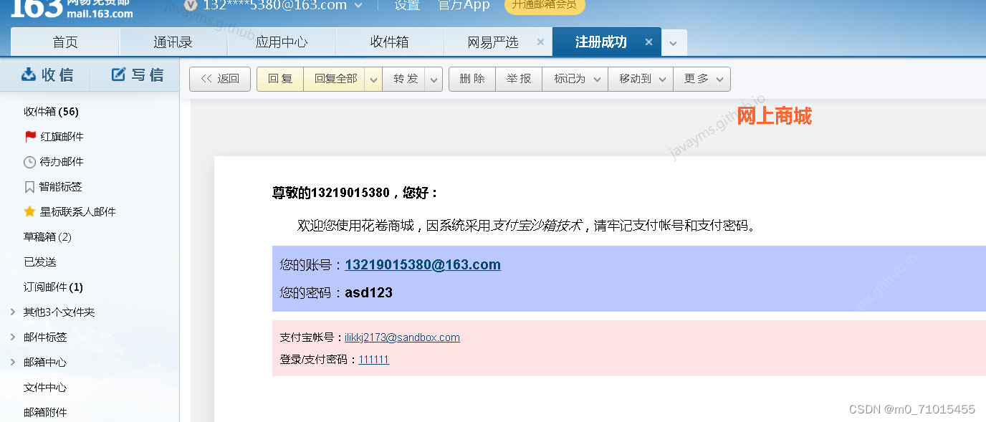Open 设置 in the top bar
986x422 pixels.
tap(407, 5)
